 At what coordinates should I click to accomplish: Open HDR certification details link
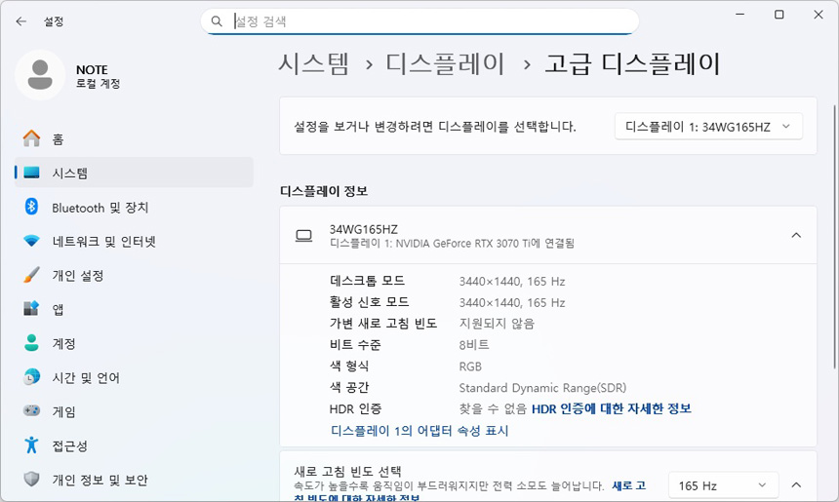[x=611, y=408]
